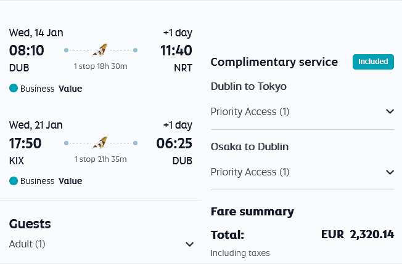Expand Dublin to Tokyo Priority Access chevron
Viewport: 402px width, 264px height.
point(389,111)
